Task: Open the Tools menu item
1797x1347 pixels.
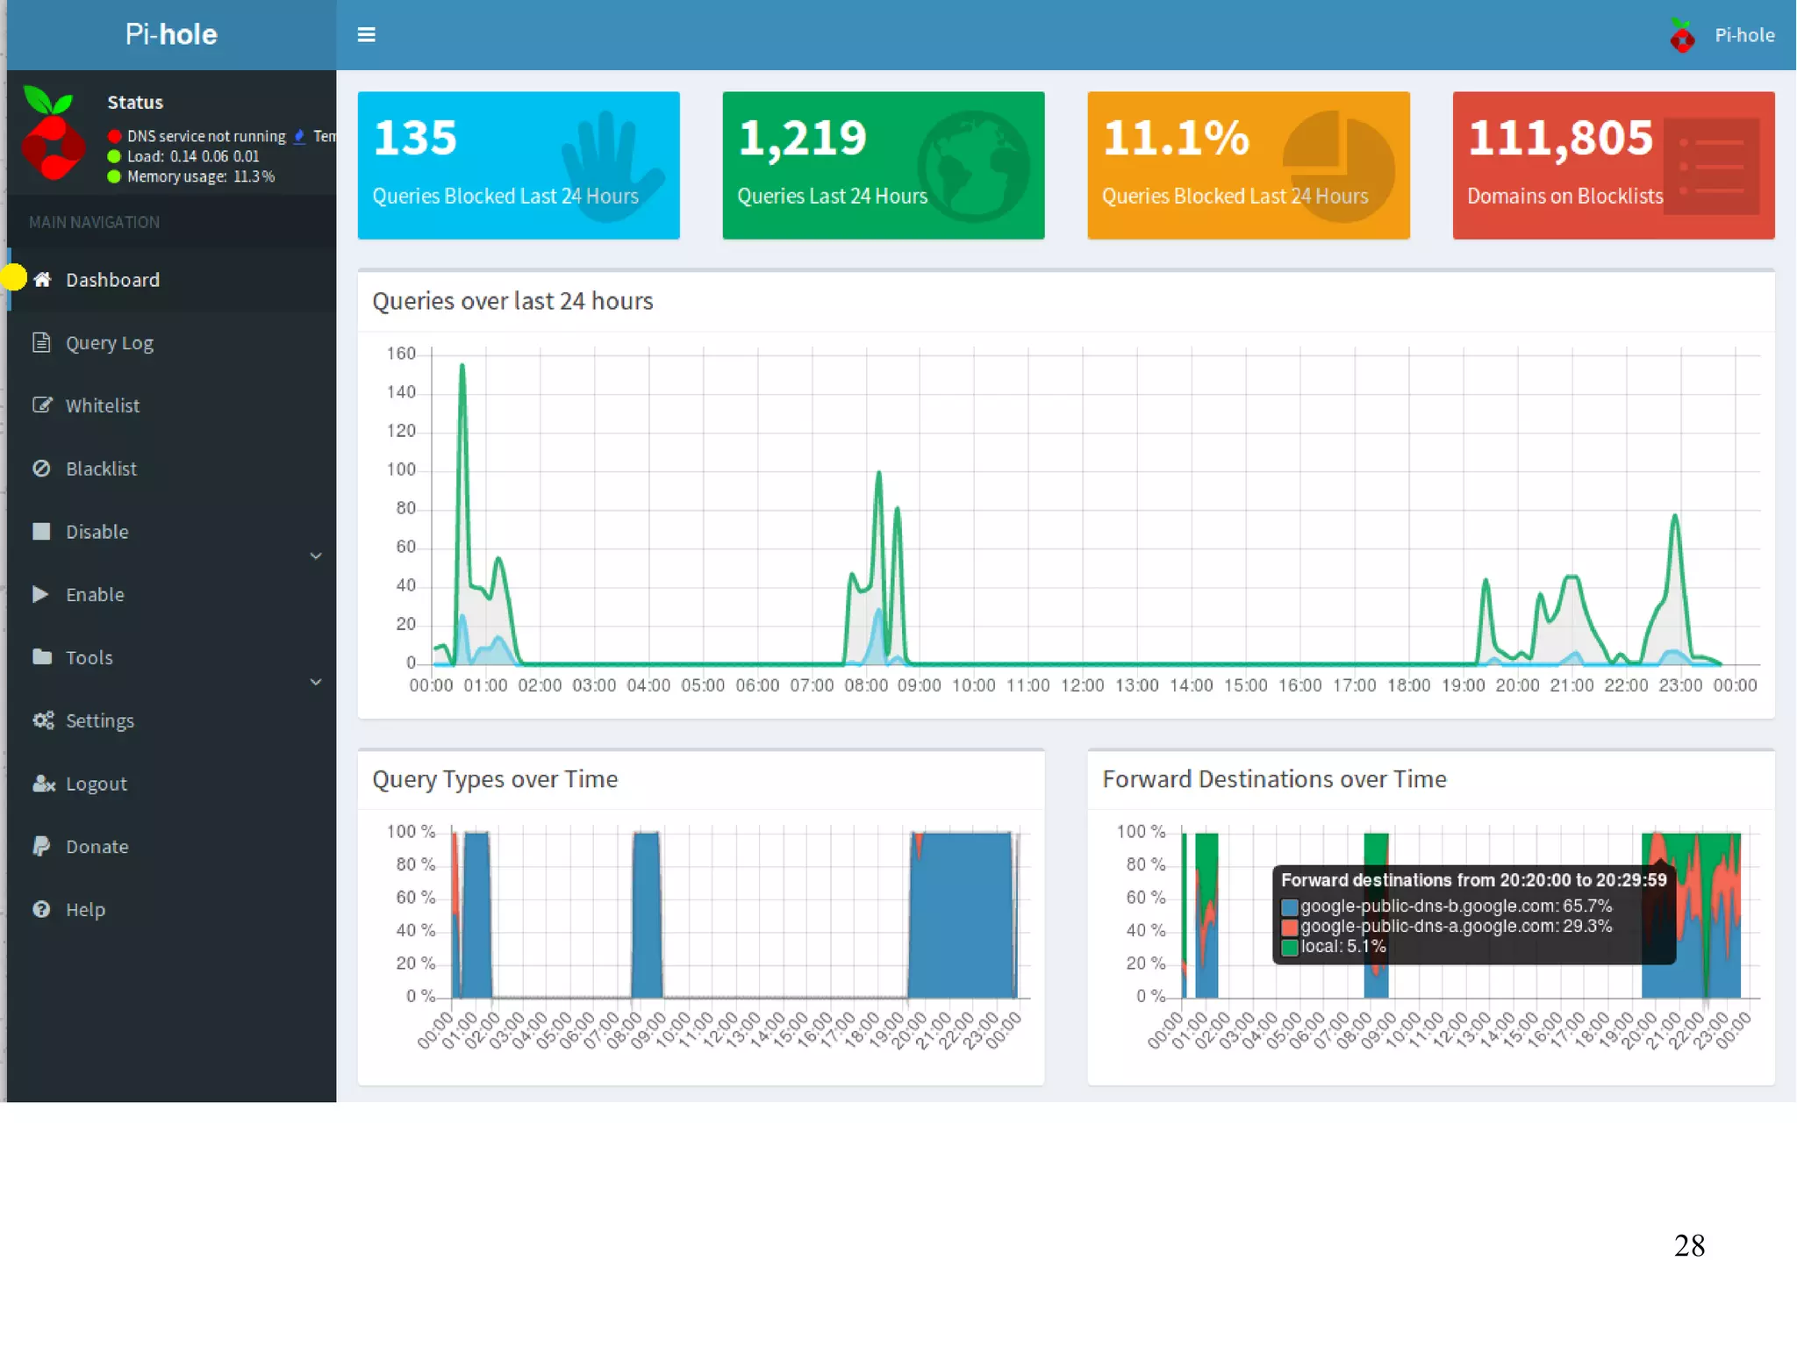Action: 89,657
